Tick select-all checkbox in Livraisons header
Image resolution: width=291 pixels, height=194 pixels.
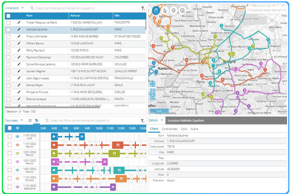[x=8, y=16]
